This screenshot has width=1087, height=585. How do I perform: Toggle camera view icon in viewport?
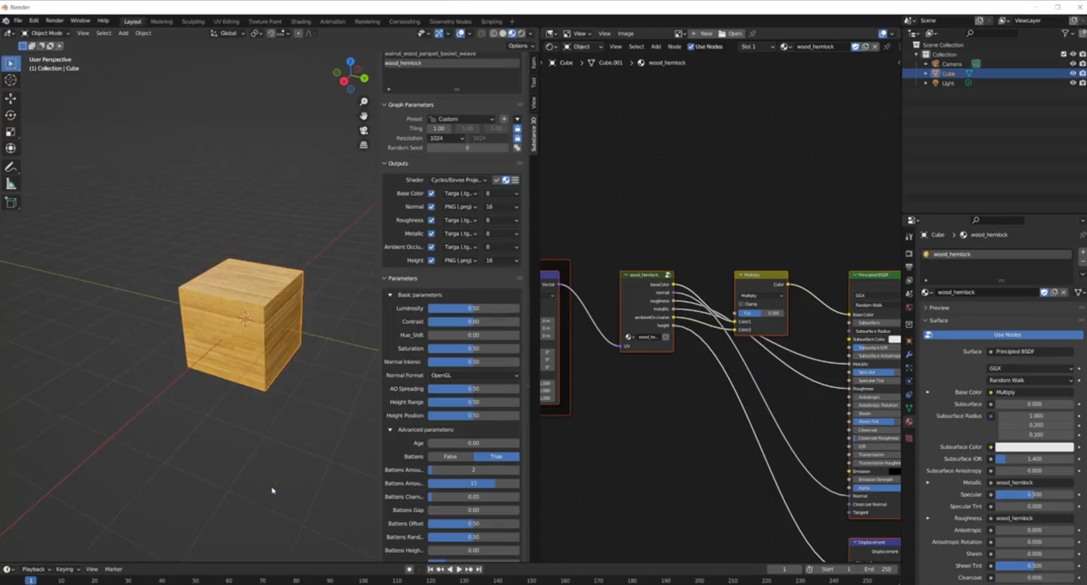(363, 130)
